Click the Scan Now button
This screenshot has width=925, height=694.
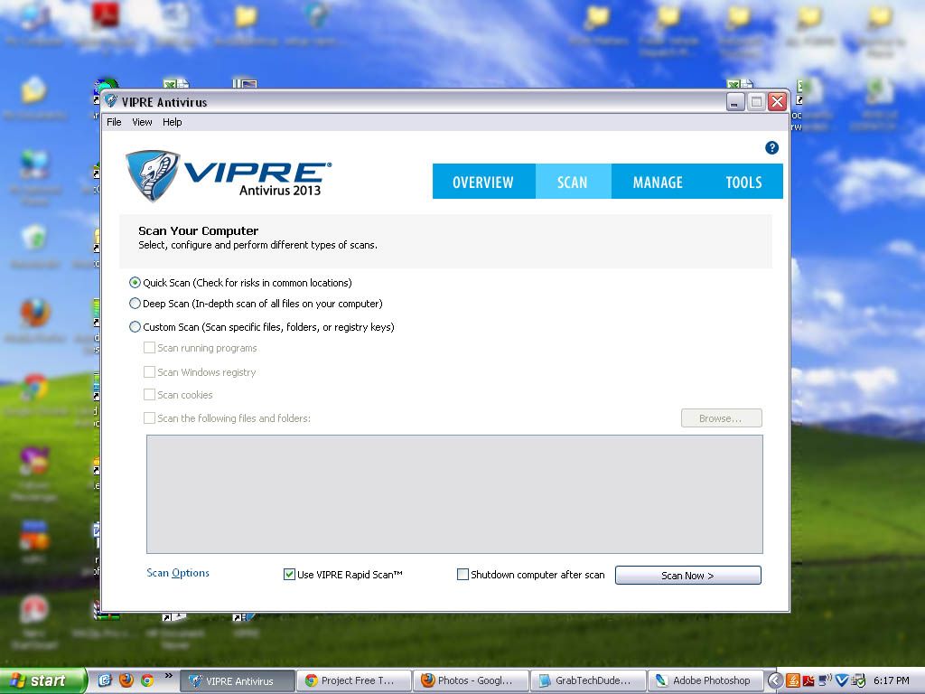point(687,576)
